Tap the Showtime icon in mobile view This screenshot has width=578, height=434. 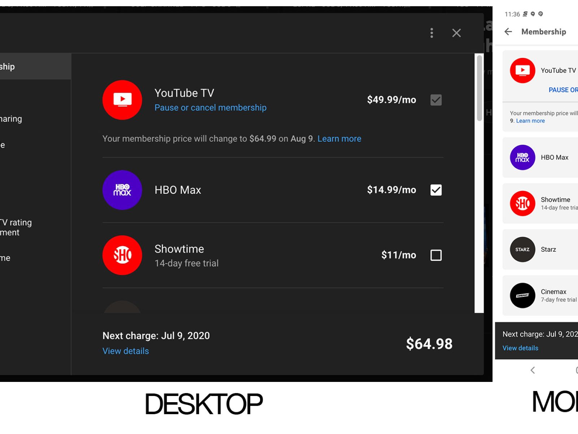(522, 203)
